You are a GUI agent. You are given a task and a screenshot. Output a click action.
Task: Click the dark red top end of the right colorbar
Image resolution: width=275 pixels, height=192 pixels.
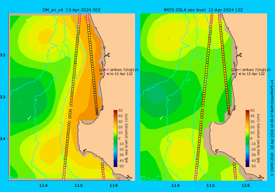pos(247,111)
